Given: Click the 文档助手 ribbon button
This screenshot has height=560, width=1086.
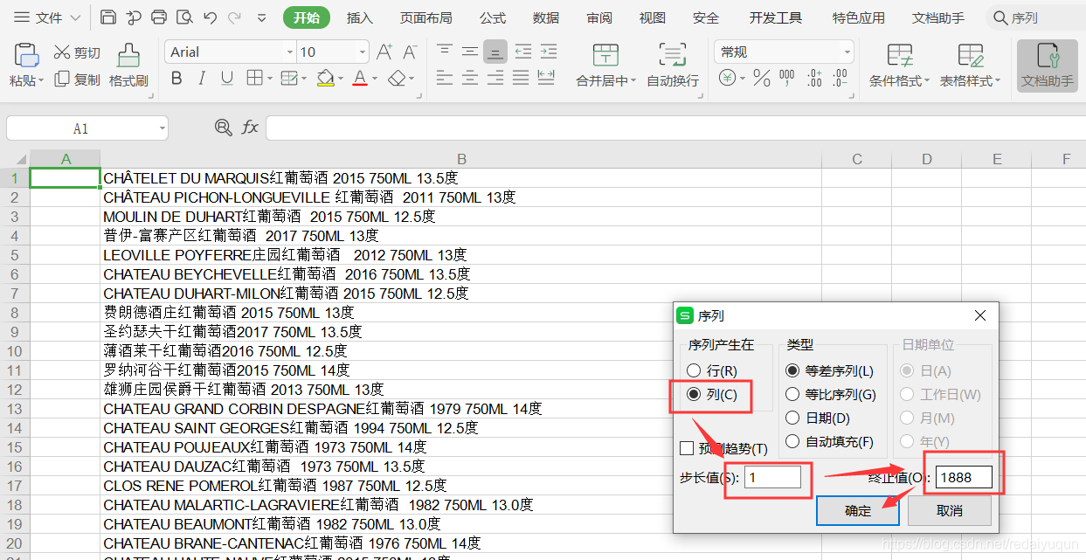Looking at the screenshot, I should click(1047, 66).
